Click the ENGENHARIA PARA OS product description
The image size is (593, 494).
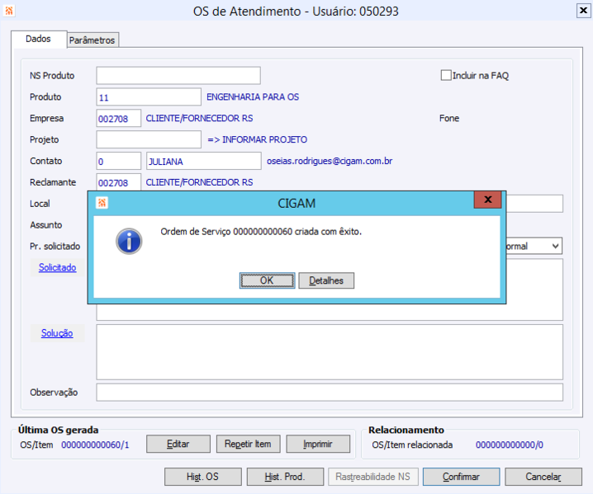[253, 97]
